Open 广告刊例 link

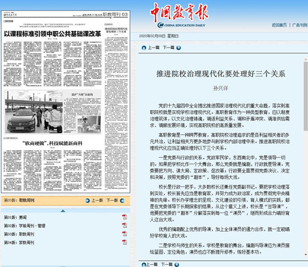click(300, 25)
